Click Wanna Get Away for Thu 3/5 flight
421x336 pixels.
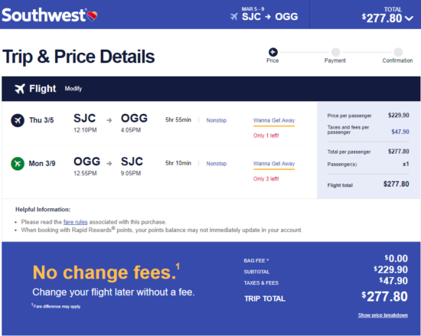click(274, 120)
